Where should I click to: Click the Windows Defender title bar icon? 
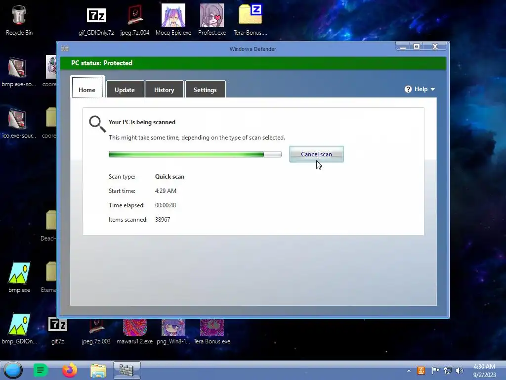65,48
